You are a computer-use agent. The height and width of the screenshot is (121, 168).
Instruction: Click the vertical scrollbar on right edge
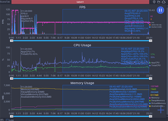[x=167, y=61]
